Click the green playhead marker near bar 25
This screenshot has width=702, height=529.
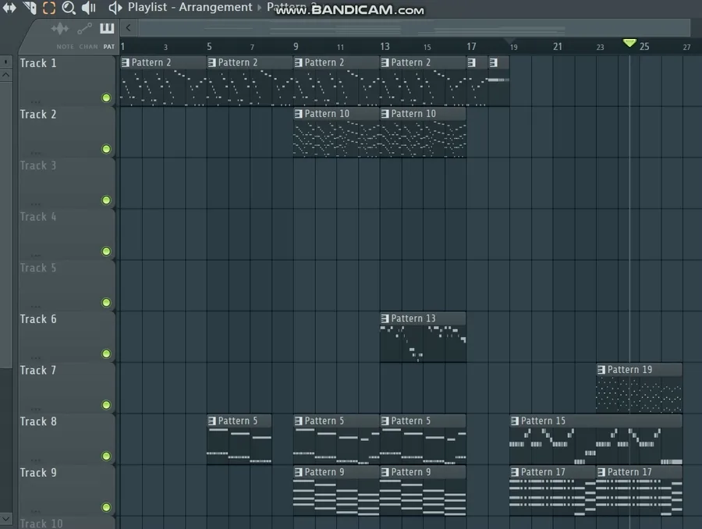point(629,43)
